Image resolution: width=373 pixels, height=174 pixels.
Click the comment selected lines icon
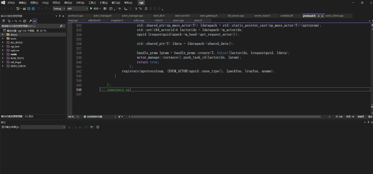(x=136, y=8)
